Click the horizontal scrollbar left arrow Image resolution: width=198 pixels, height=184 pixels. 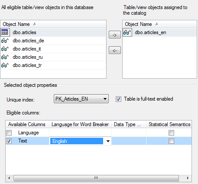tap(9, 178)
